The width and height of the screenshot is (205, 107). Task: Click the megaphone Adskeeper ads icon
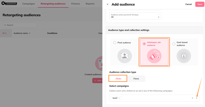coord(154,56)
